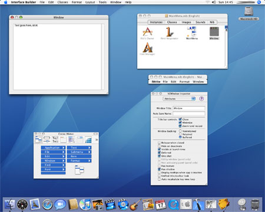
Task: Open iCal from the Dock
Action: (x=160, y=204)
